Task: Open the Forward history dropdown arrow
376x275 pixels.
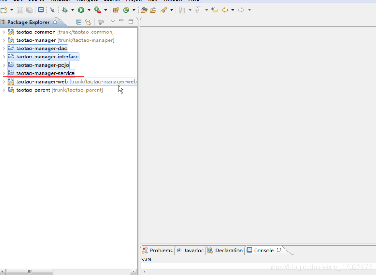Action: point(249,10)
